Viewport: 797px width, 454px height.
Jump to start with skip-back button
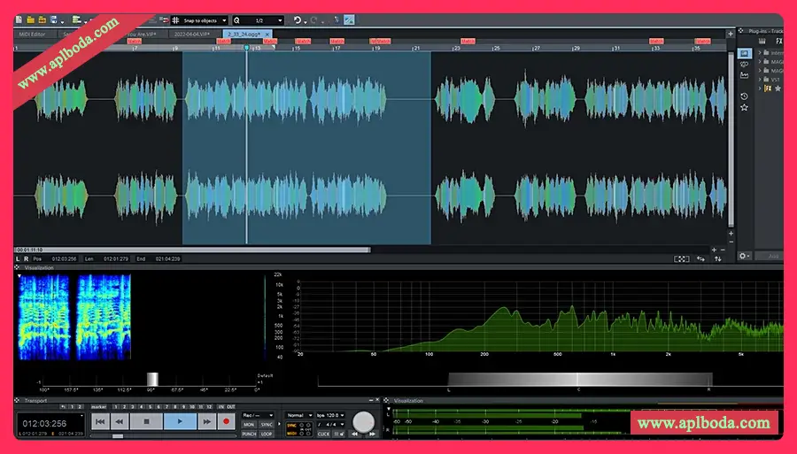point(100,422)
